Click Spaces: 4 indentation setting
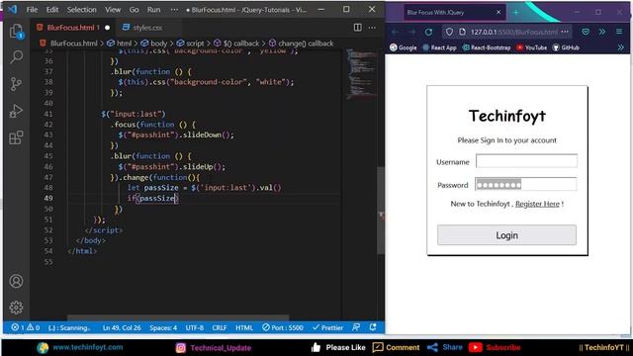The width and height of the screenshot is (633, 356). pyautogui.click(x=163, y=327)
